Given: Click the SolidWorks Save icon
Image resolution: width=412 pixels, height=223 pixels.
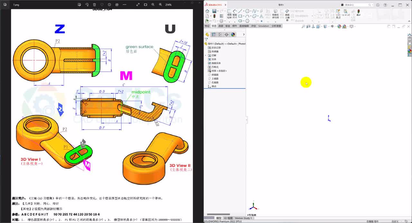Looking at the screenshot, I should click(214, 11).
